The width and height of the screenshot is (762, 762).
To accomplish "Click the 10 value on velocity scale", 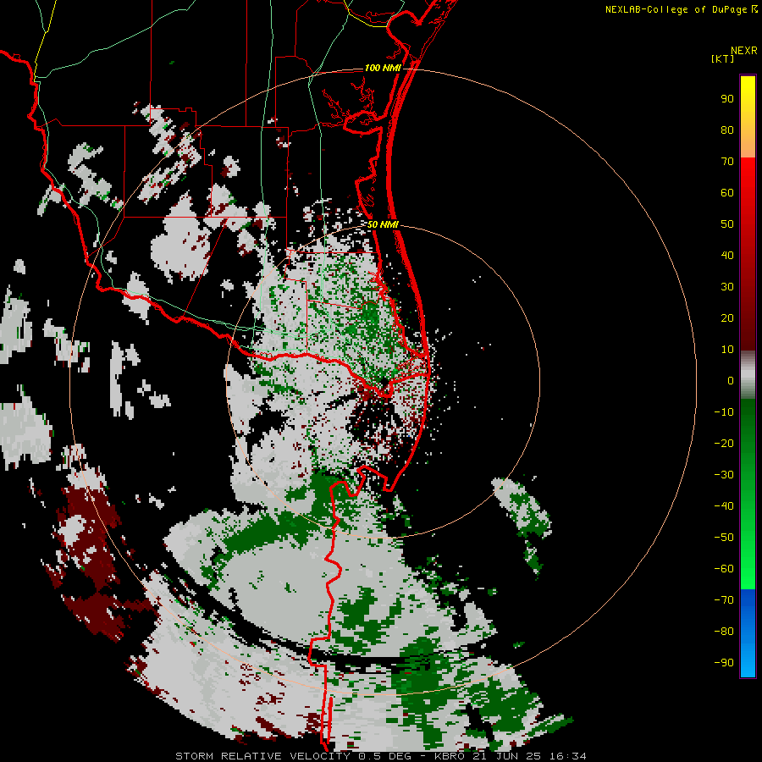I will coord(727,350).
